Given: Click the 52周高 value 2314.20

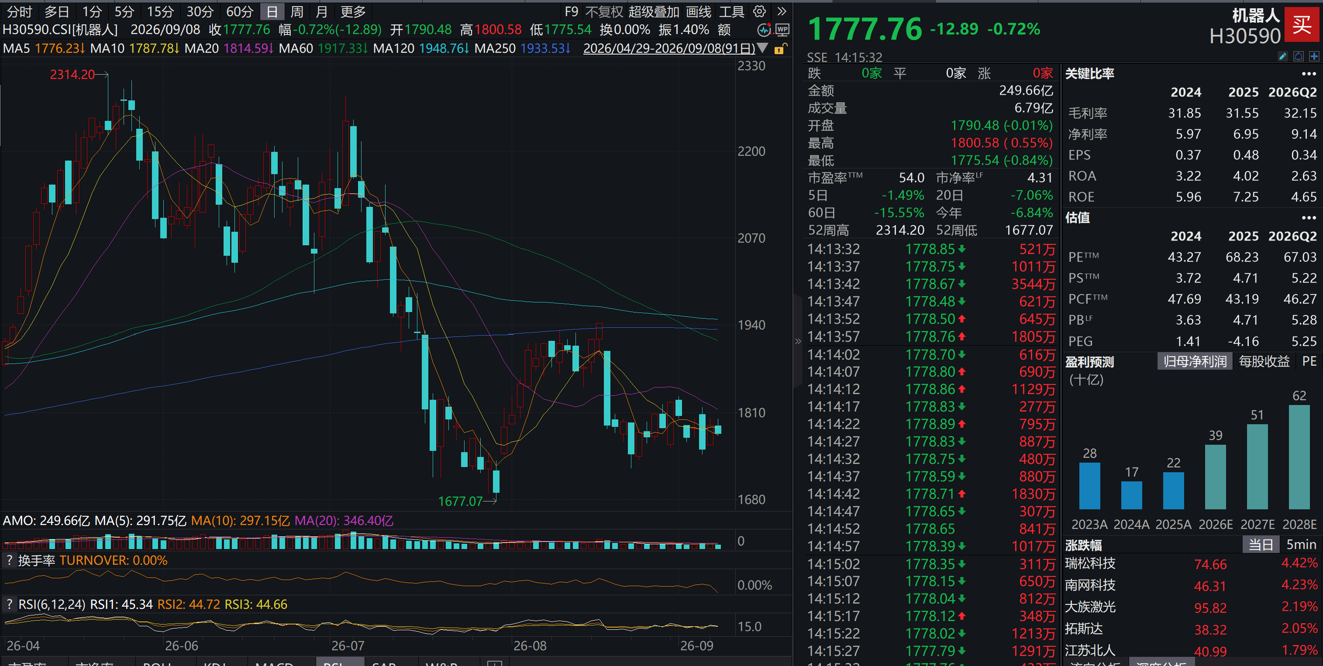Looking at the screenshot, I should tap(900, 230).
